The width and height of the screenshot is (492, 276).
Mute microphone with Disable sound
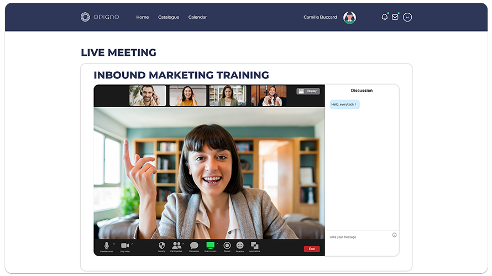coord(106,246)
